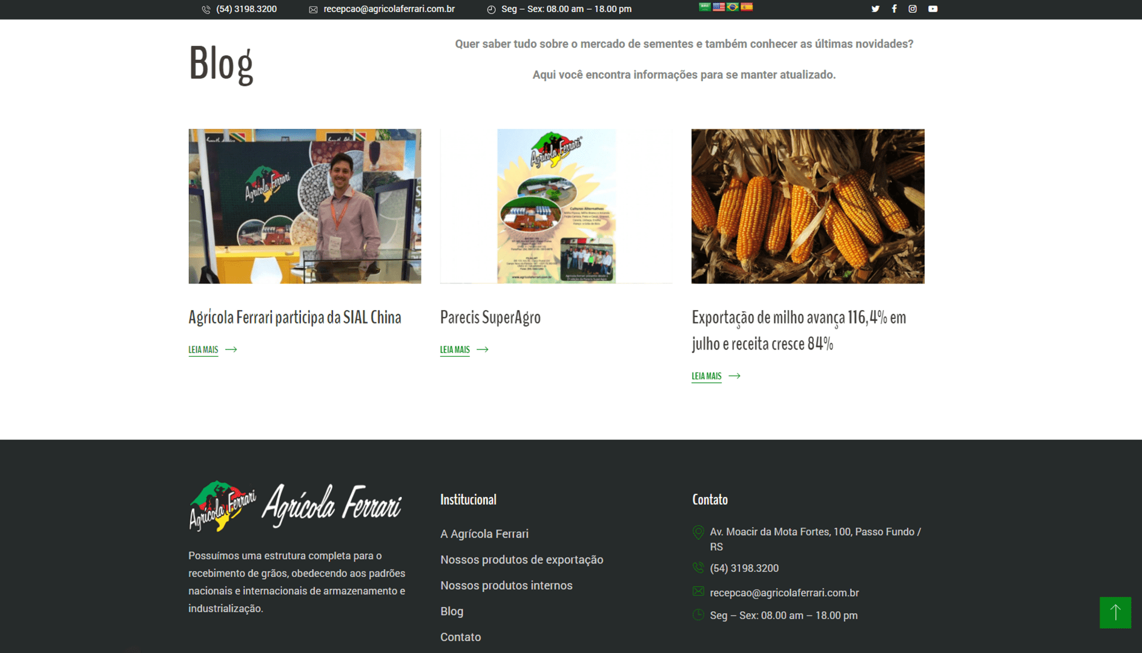The width and height of the screenshot is (1142, 653).
Task: Open the Parecis SuperAgro flyer image
Action: [x=556, y=206]
